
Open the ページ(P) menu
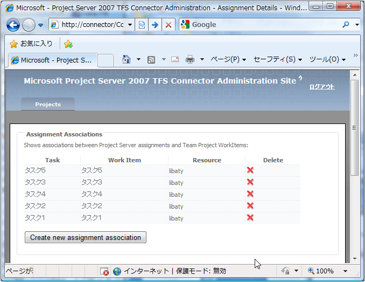point(228,59)
